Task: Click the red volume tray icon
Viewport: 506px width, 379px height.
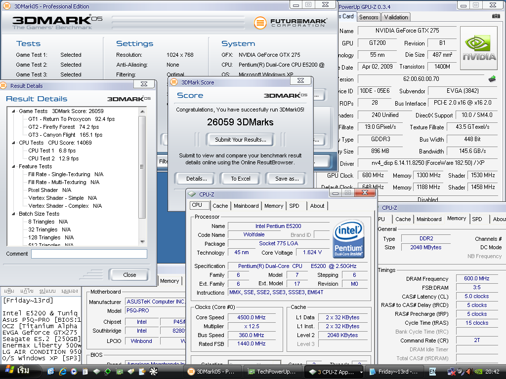Action: pyautogui.click(x=469, y=372)
